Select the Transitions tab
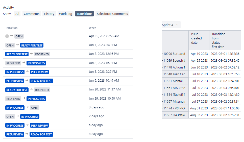Viewport: 244px width, 142px height. [84, 14]
